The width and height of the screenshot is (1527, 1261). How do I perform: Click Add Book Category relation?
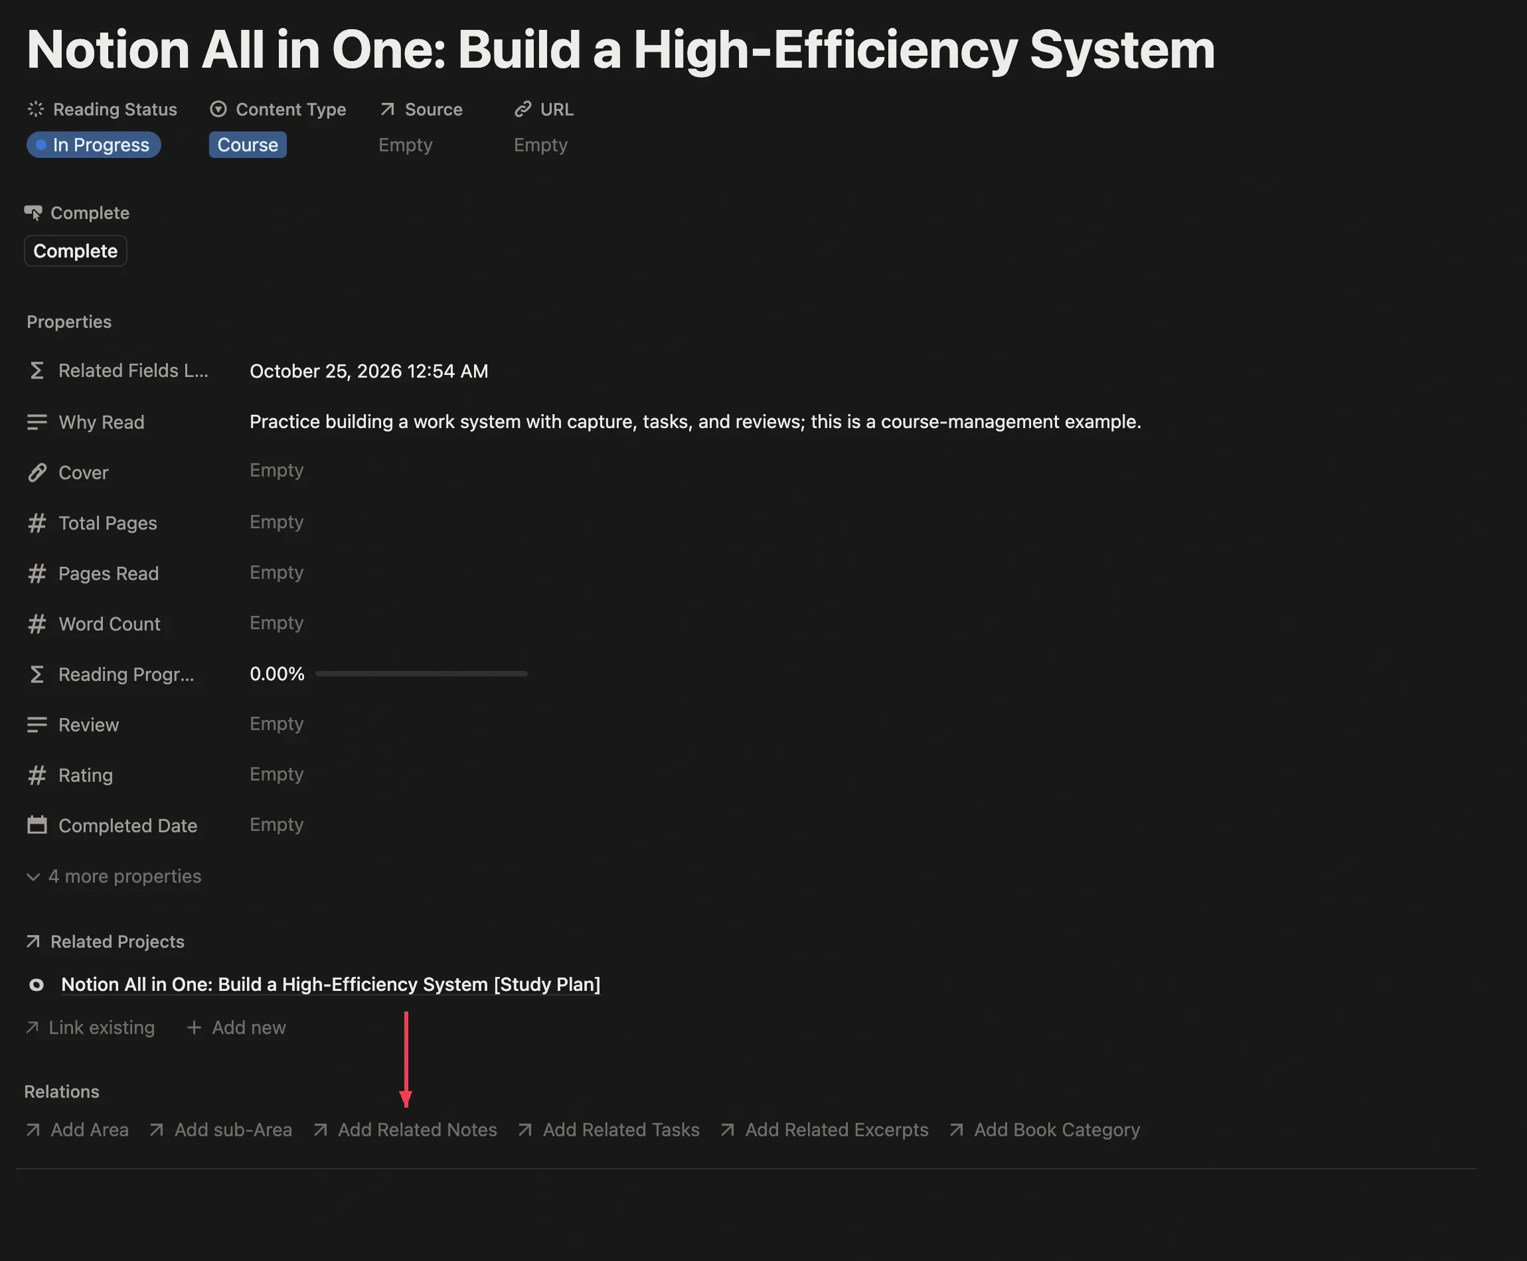[1044, 1130]
